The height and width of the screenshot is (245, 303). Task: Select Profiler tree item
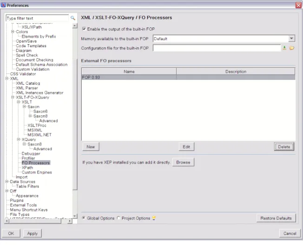pyautogui.click(x=28, y=158)
